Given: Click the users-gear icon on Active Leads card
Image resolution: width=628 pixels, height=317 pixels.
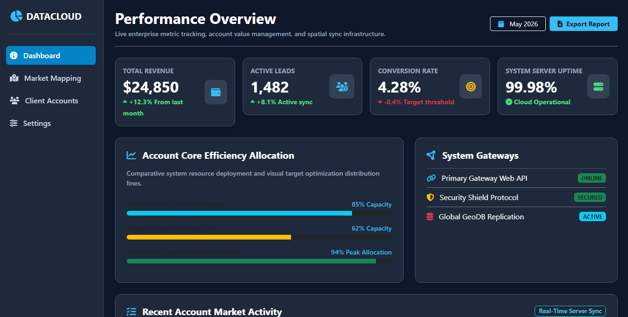Looking at the screenshot, I should [x=342, y=86].
